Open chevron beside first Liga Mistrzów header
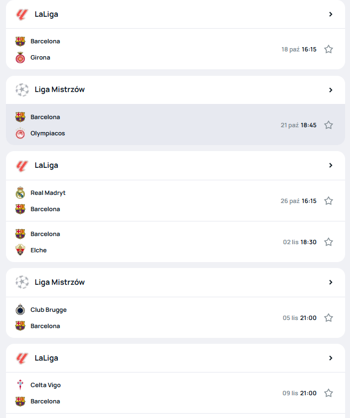The width and height of the screenshot is (350, 418). (x=331, y=90)
